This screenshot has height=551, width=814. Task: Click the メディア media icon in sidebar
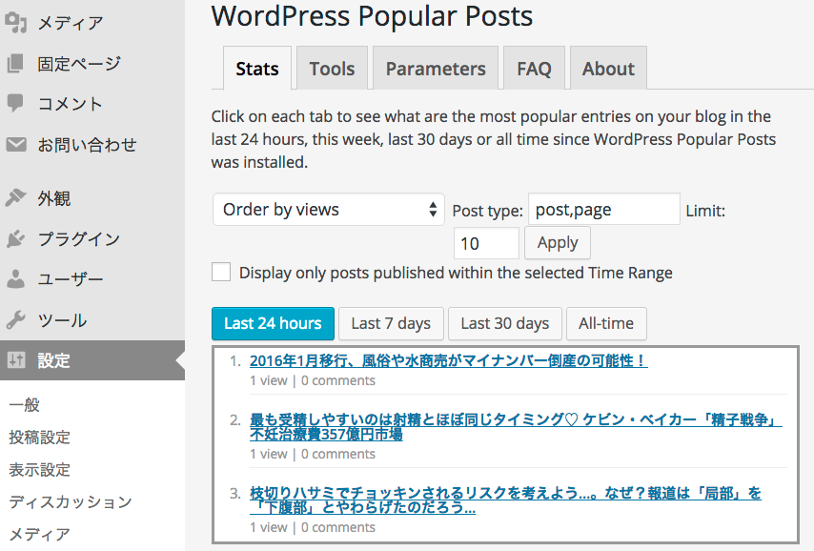pyautogui.click(x=15, y=22)
